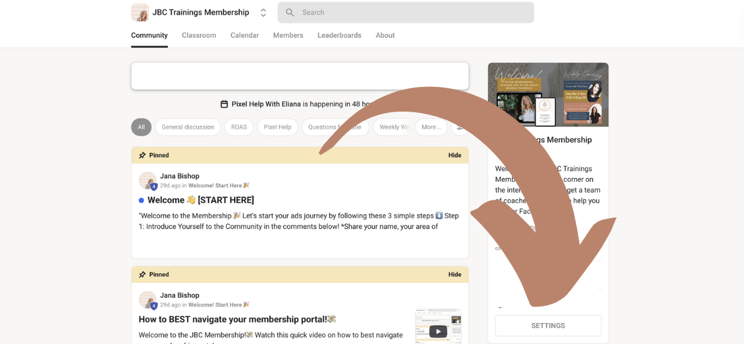Screen dimensions: 744x344
Task: Click the pin icon on first pinned post
Action: pos(143,155)
